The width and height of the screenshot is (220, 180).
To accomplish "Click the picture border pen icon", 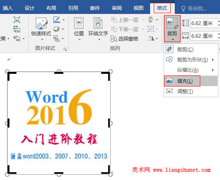I will point(57,20).
